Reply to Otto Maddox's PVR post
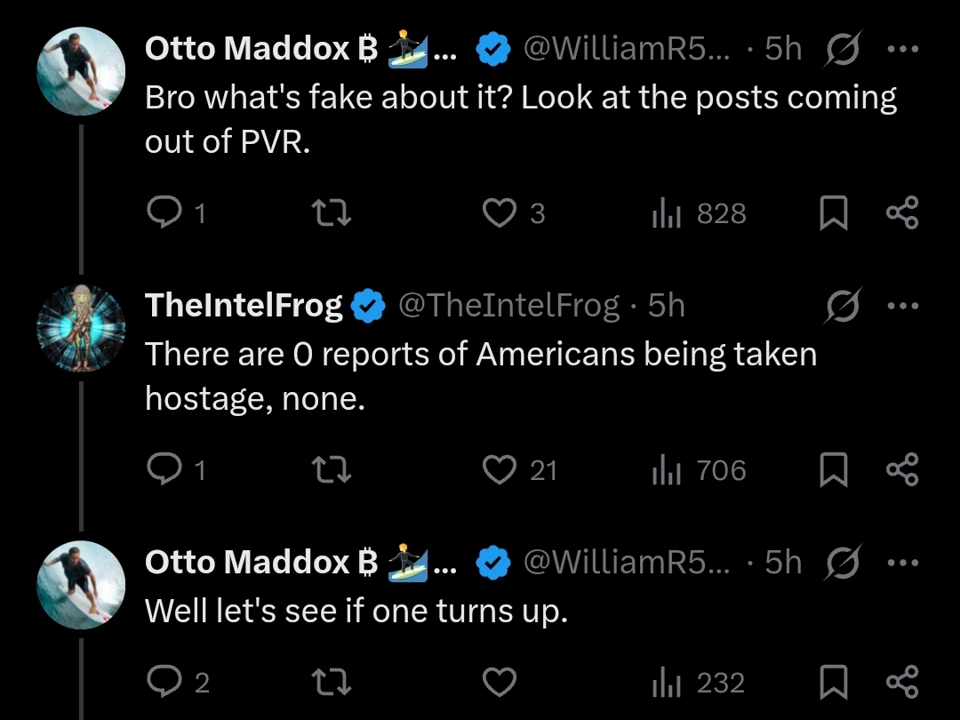Screen dimensions: 960x720 click(164, 213)
